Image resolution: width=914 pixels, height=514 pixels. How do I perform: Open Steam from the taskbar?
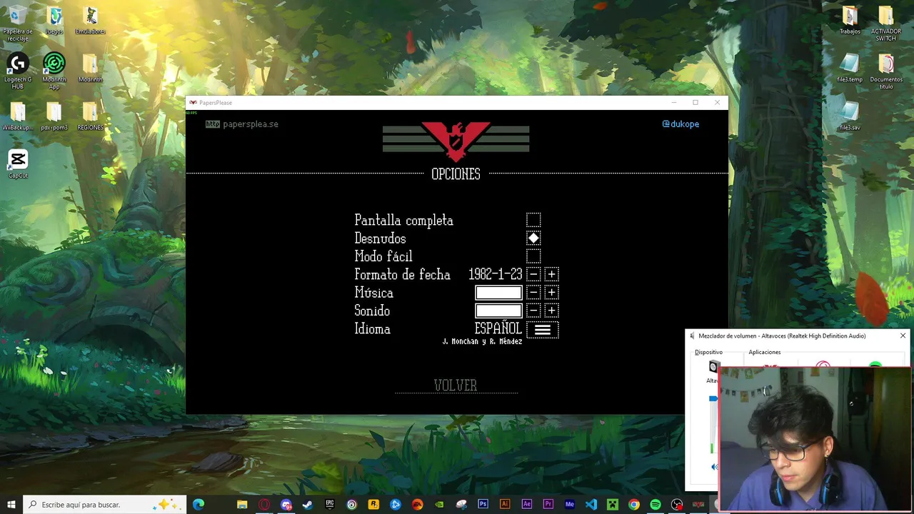(308, 505)
